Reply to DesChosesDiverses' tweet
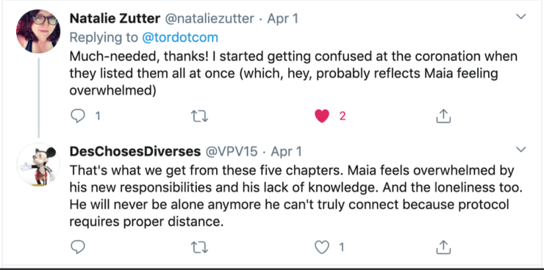This screenshot has height=270, width=544. tap(78, 247)
